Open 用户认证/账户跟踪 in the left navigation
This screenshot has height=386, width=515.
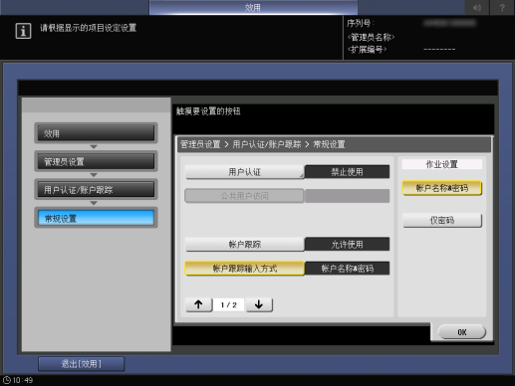pyautogui.click(x=96, y=189)
